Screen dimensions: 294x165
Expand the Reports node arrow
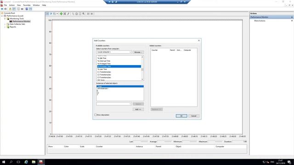pos(5,27)
